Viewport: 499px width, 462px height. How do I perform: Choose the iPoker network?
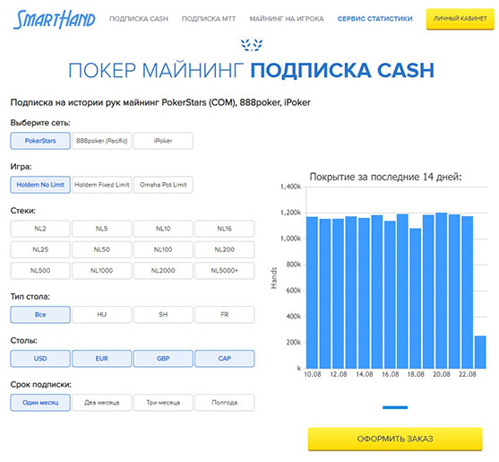tap(163, 141)
